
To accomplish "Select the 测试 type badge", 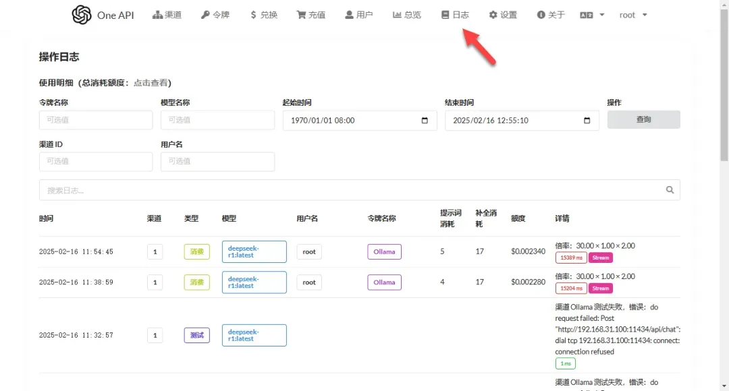I will point(196,335).
